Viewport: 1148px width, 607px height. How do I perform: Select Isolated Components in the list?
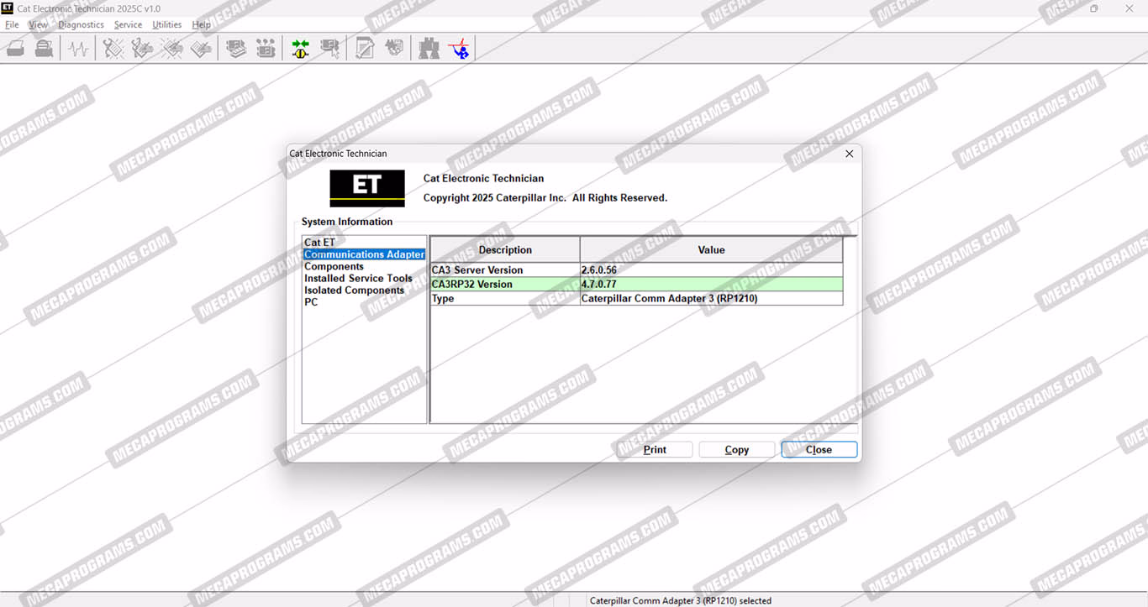(x=354, y=290)
